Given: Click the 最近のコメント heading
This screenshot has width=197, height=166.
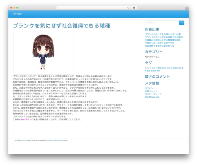Looking at the screenshot, I should [157, 77].
